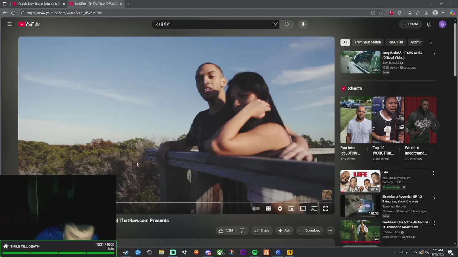Click the Ask button
This screenshot has height=257, width=458.
284,230
